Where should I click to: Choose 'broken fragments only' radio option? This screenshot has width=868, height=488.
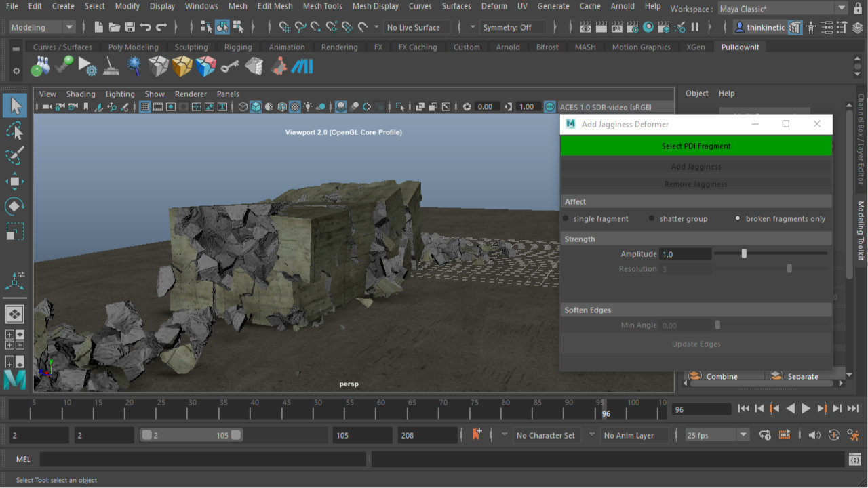coord(738,218)
